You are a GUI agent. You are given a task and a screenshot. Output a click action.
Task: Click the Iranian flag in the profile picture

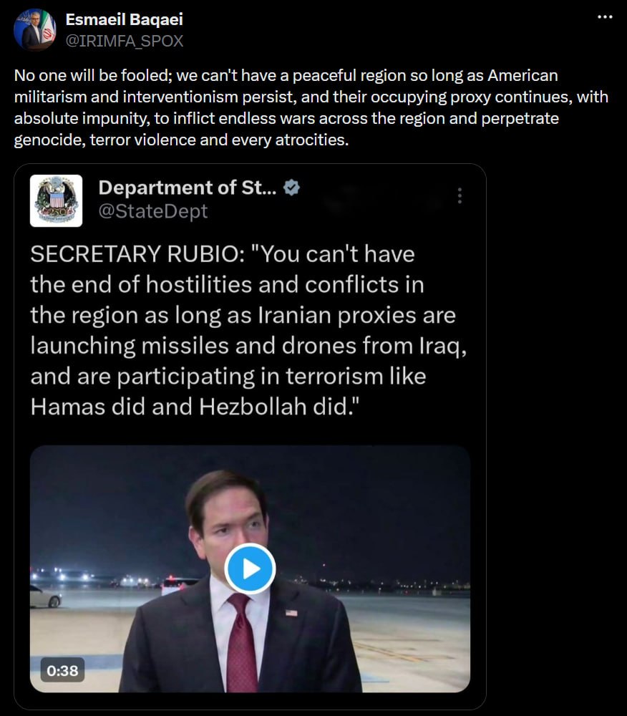[x=49, y=29]
